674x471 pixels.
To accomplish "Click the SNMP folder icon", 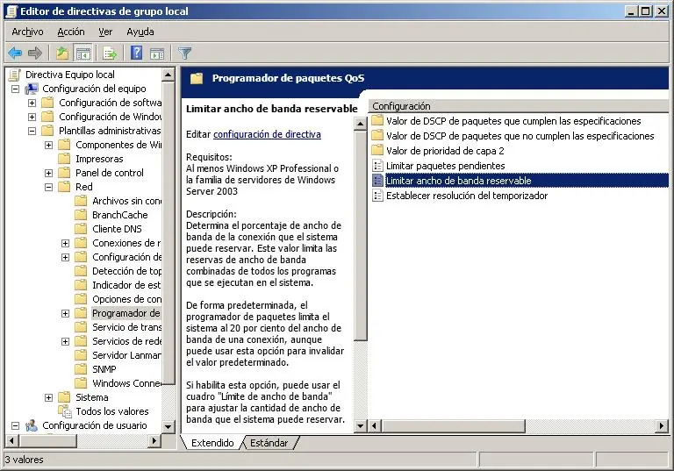I will tap(81, 369).
